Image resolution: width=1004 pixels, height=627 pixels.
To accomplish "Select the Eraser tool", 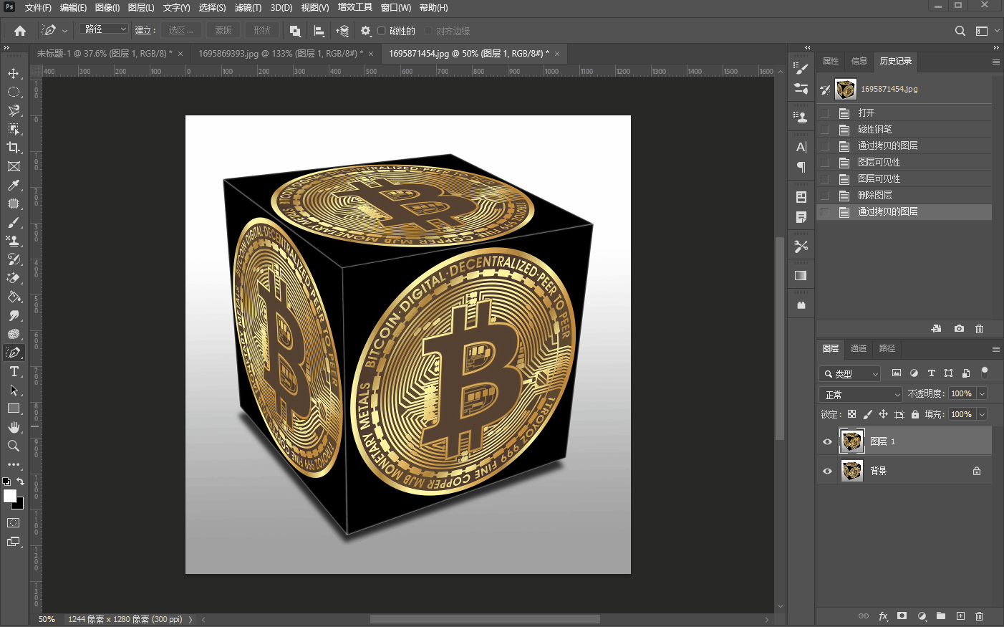I will [x=14, y=278].
